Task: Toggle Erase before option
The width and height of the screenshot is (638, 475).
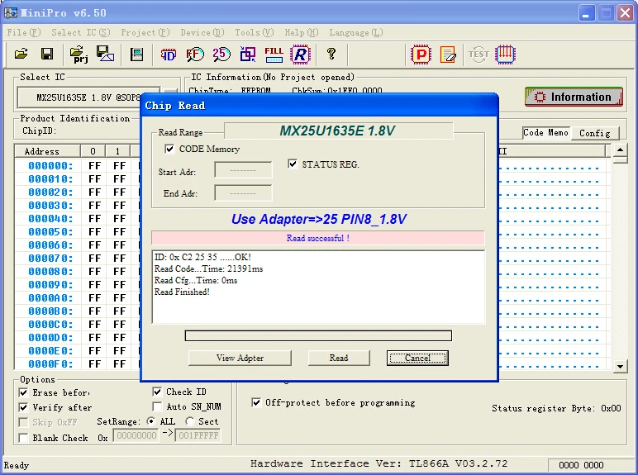Action: coord(24,392)
